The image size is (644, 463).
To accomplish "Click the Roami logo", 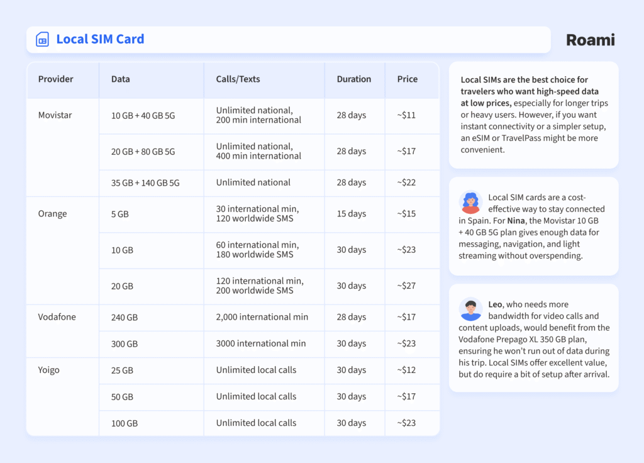I will point(590,40).
